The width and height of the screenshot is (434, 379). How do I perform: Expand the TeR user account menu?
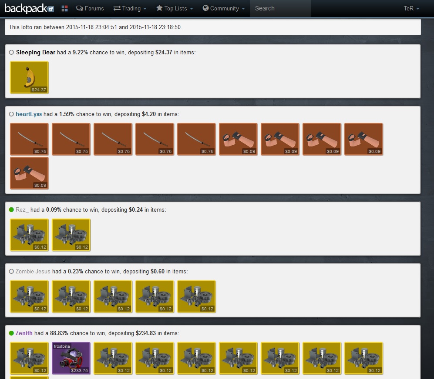411,8
